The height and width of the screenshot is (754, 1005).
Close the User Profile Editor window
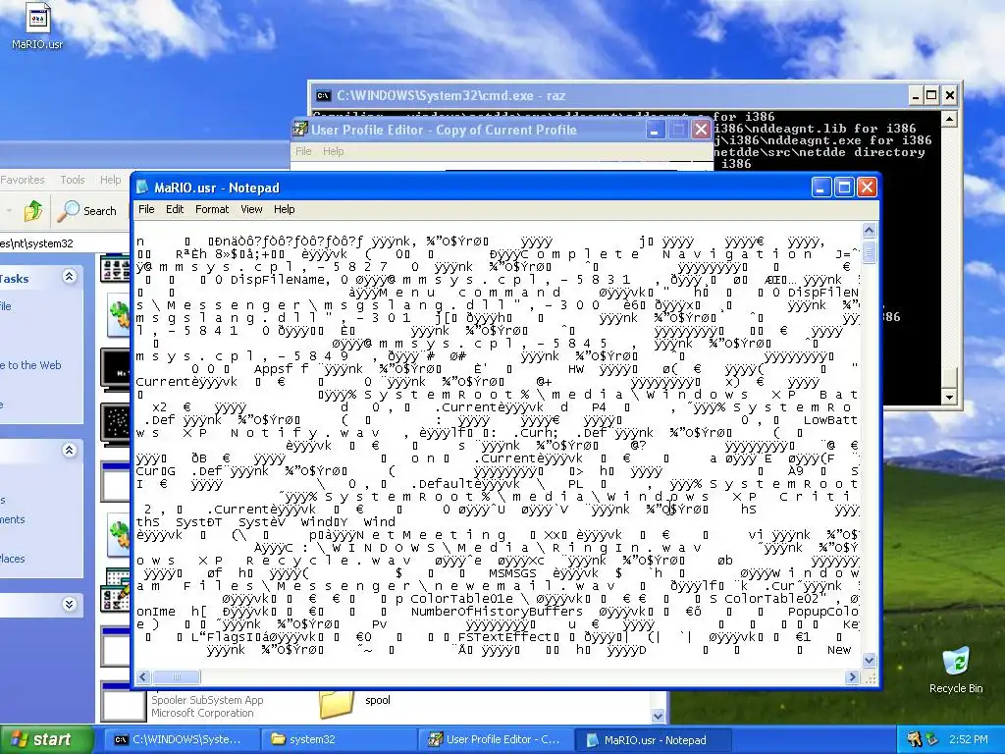click(x=701, y=131)
